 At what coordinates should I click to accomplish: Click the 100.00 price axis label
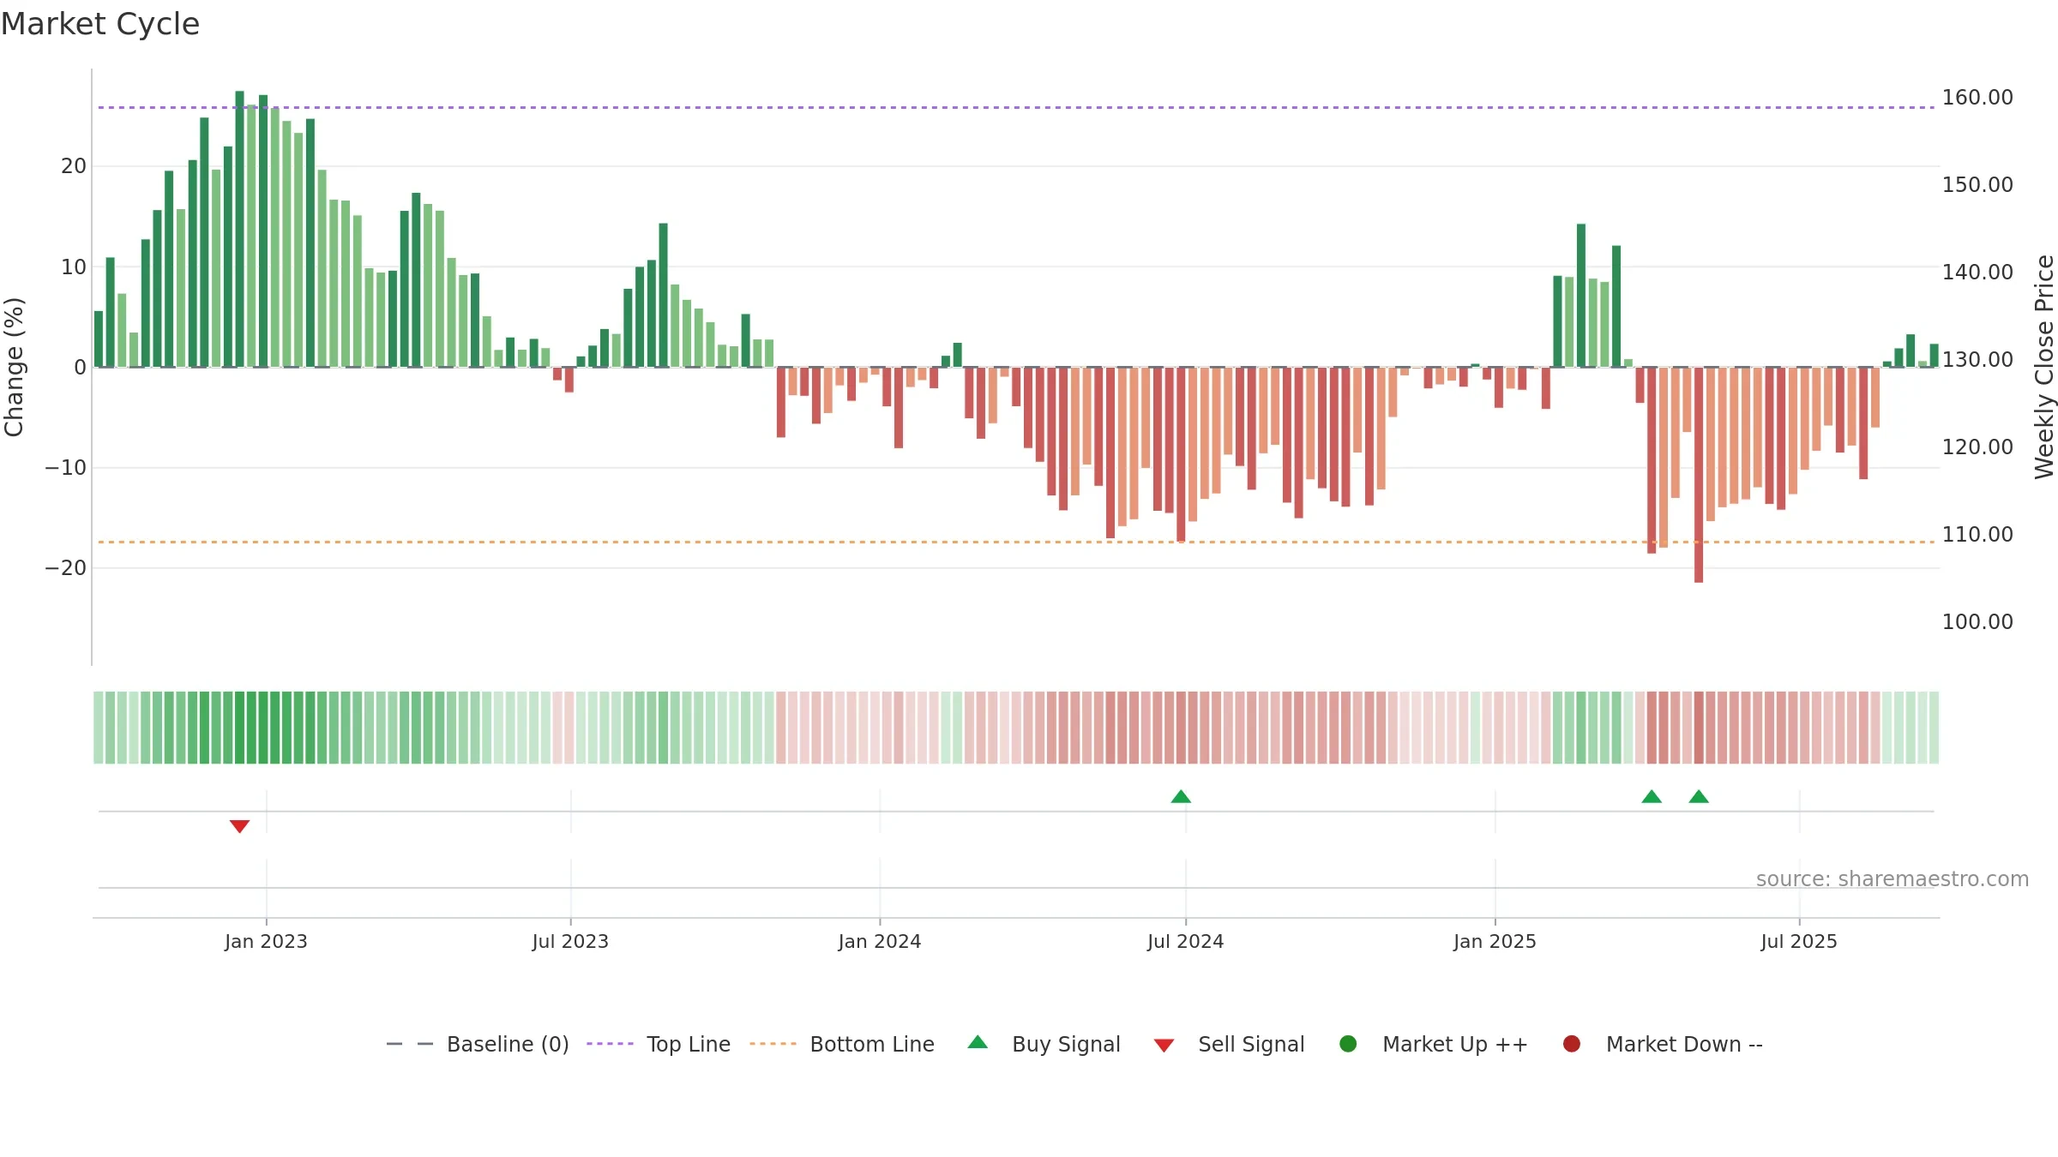tap(1977, 622)
